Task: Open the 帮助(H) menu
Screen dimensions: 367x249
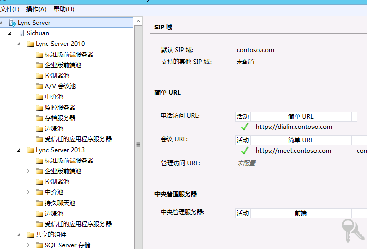Action: click(64, 9)
